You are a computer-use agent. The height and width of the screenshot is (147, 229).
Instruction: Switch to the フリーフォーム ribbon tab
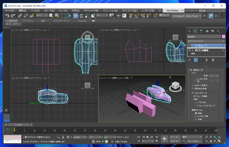click(28, 21)
